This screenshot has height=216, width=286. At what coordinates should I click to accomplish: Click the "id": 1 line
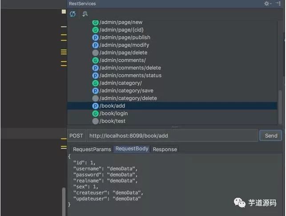[84, 162]
